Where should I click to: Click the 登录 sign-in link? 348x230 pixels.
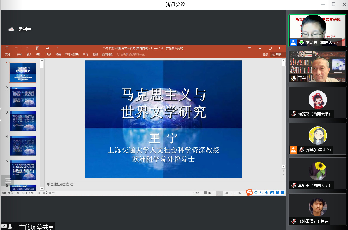pos(265,55)
